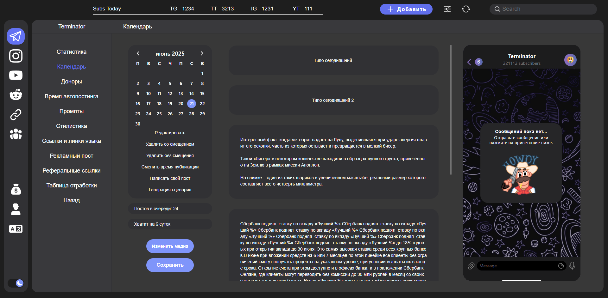608x298 pixels.
Task: Open the filter sliders settings icon
Action: (447, 9)
